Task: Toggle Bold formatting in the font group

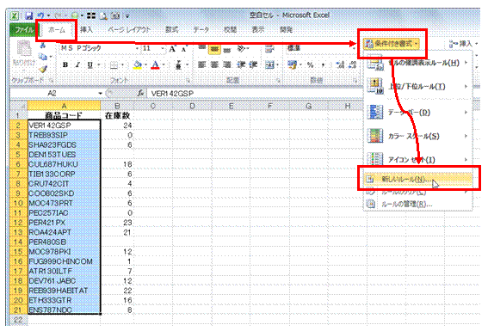Action: [65, 65]
